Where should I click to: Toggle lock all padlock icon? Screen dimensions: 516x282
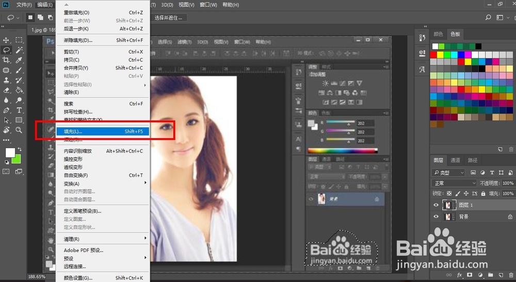coord(483,194)
